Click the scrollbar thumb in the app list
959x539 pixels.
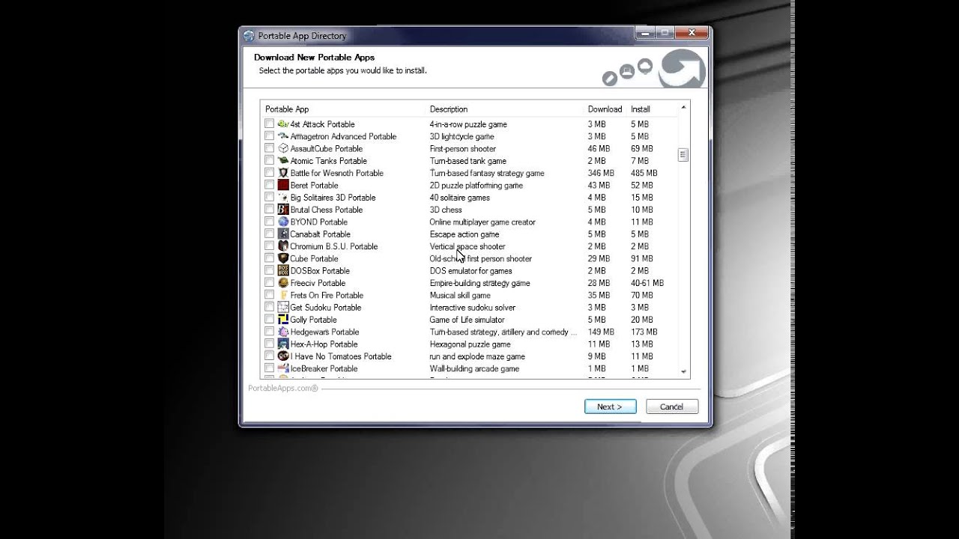(x=683, y=155)
